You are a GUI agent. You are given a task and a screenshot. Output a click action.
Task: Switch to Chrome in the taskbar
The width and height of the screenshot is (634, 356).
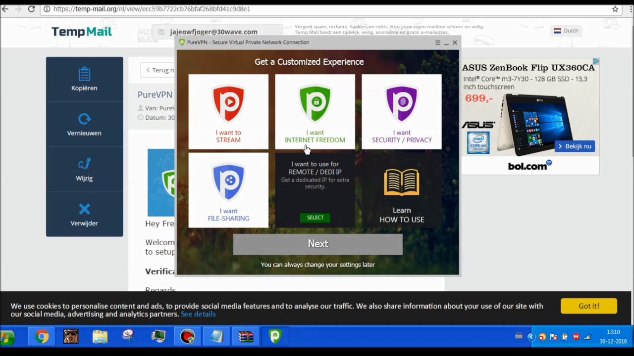pyautogui.click(x=42, y=337)
